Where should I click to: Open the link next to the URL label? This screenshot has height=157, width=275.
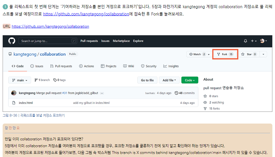50,26
